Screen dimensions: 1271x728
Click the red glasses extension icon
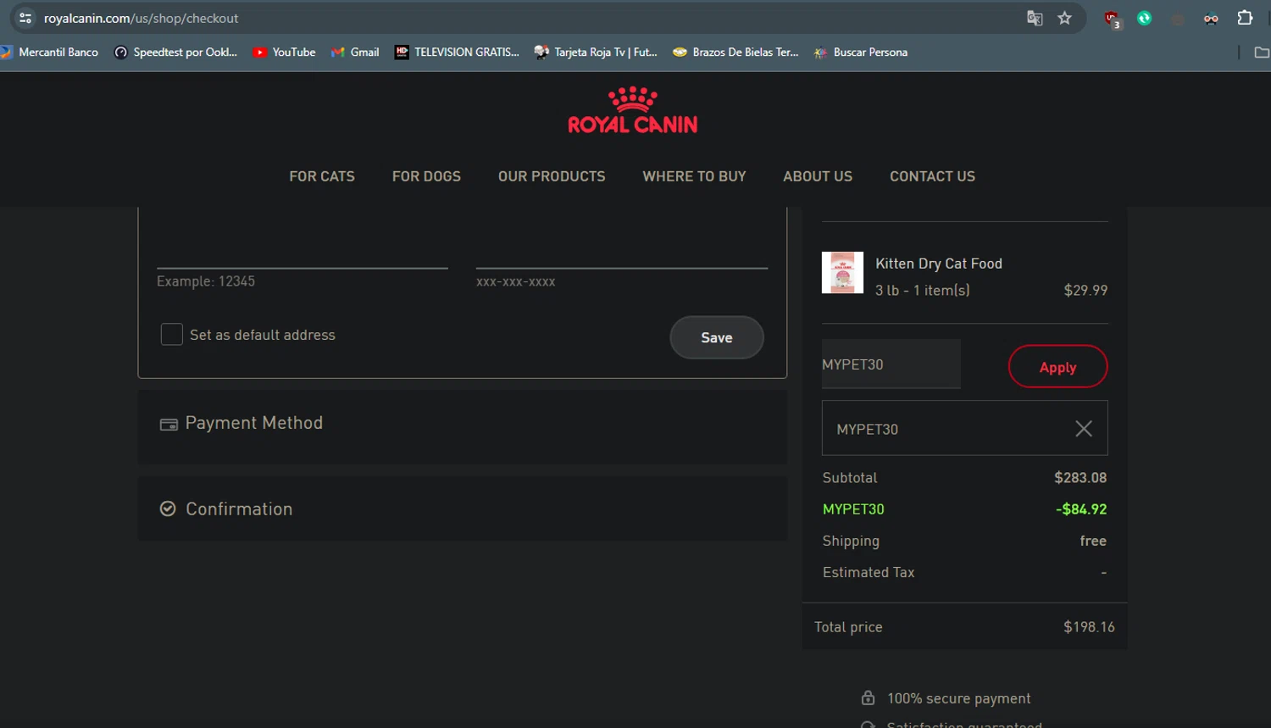click(x=1211, y=19)
